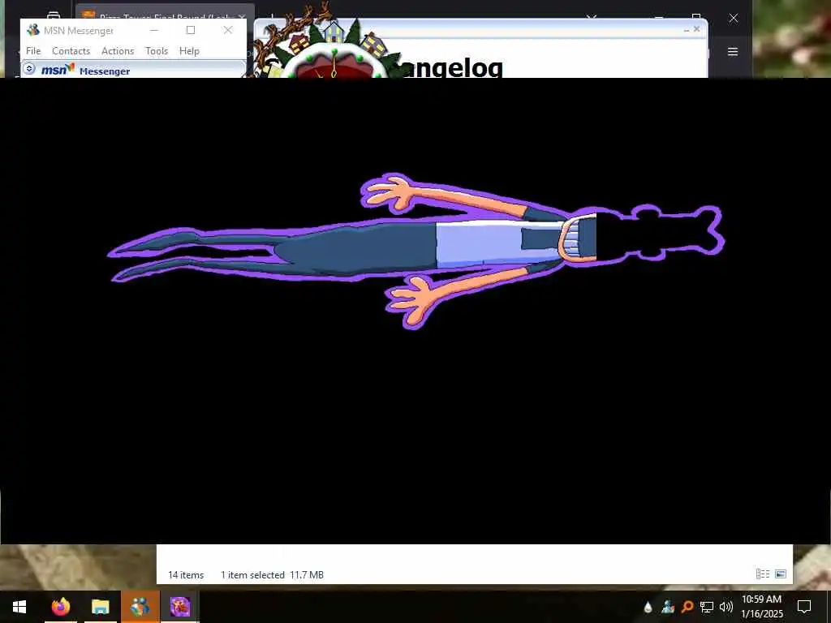Click the MSN Messenger title bar buddy icon
The image size is (831, 623).
pos(32,30)
